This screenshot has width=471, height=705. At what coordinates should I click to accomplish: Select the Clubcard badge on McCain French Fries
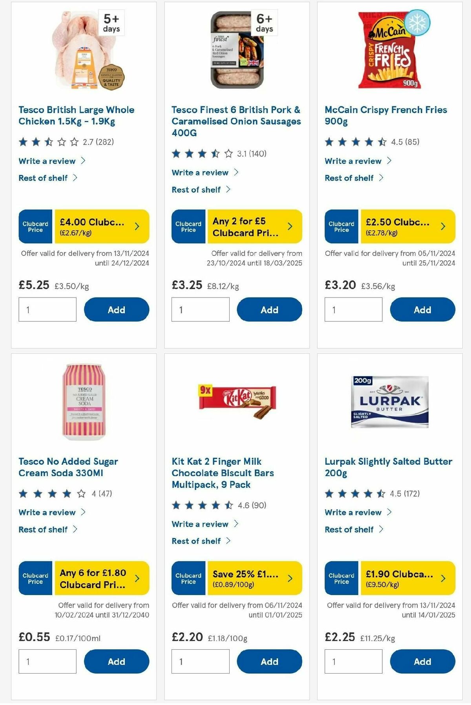[x=341, y=226]
